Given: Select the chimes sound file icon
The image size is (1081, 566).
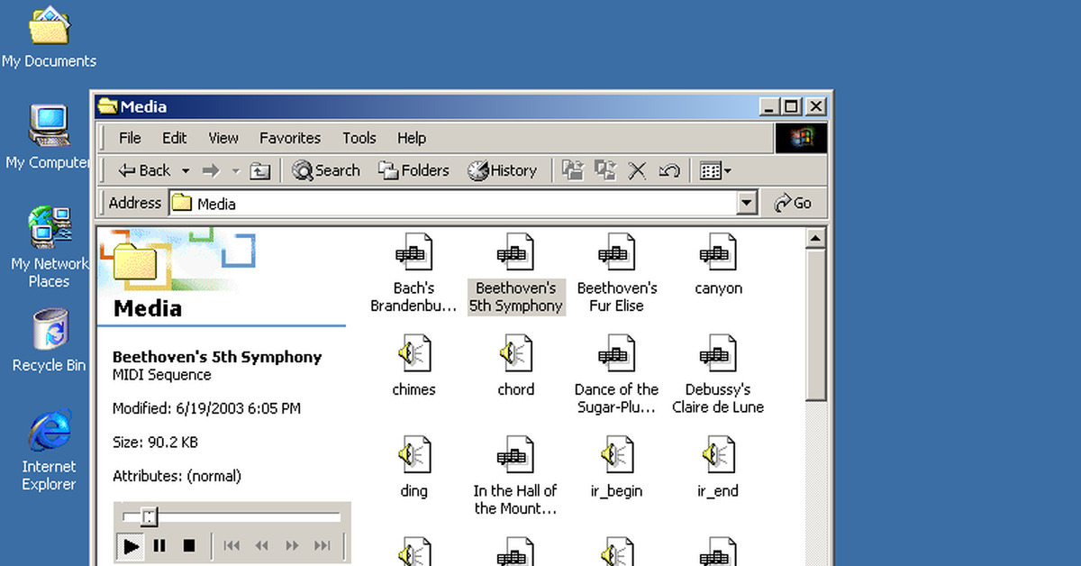Looking at the screenshot, I should [414, 353].
